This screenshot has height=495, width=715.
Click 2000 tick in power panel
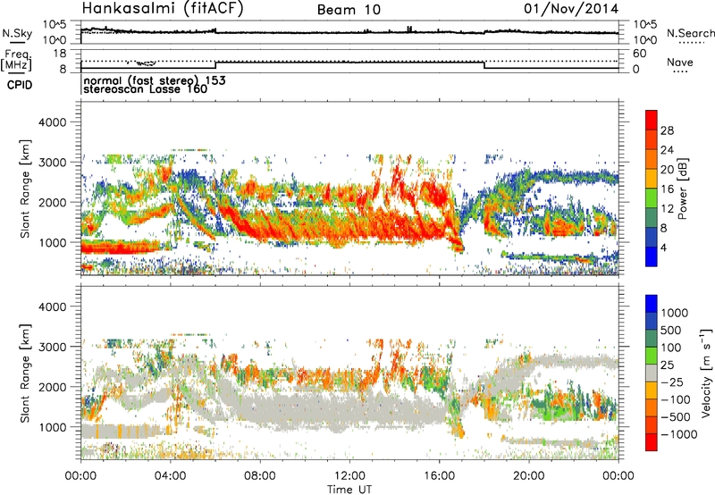tap(52, 202)
